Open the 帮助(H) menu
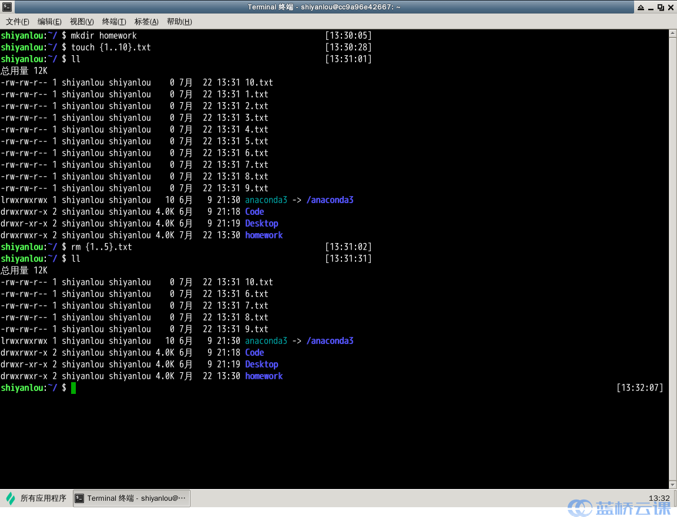This screenshot has width=677, height=526. click(179, 22)
